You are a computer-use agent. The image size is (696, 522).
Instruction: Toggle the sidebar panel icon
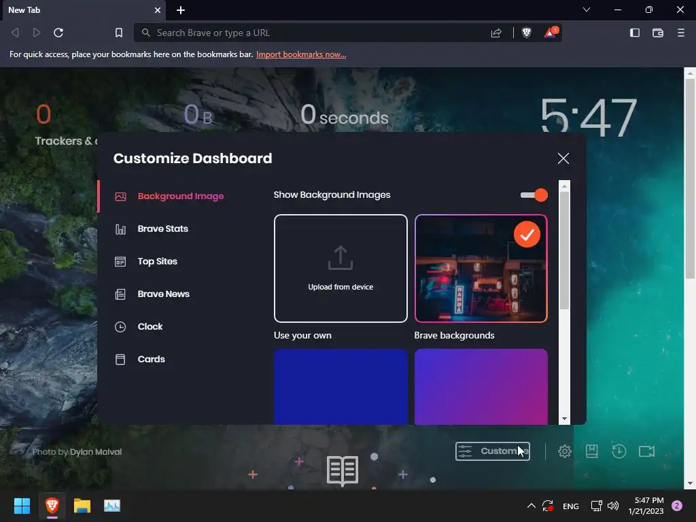[x=635, y=33]
